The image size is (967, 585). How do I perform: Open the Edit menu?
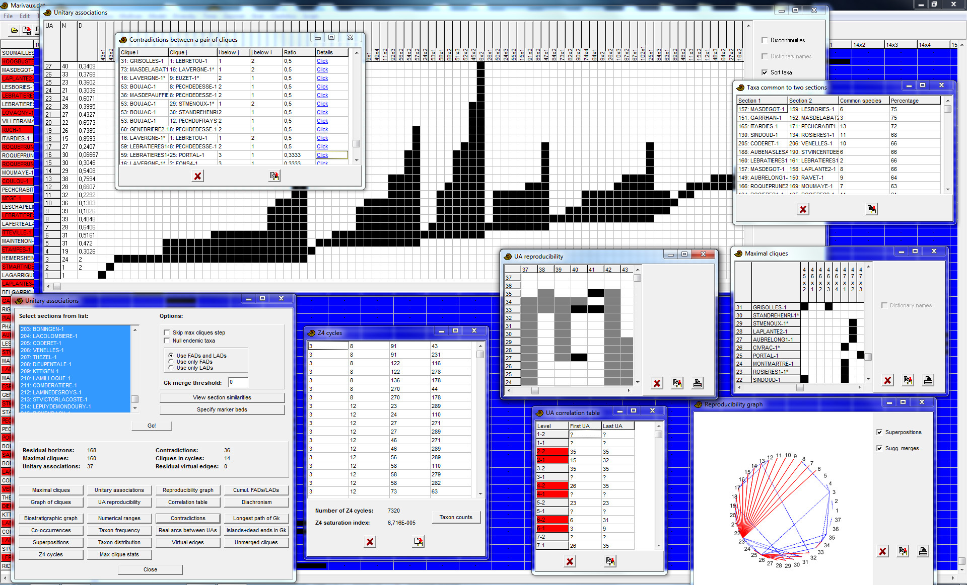pyautogui.click(x=25, y=16)
